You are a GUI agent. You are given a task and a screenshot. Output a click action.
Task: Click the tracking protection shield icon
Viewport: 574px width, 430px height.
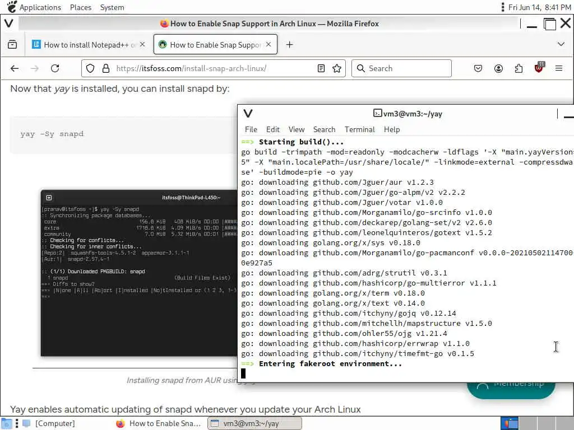point(90,68)
